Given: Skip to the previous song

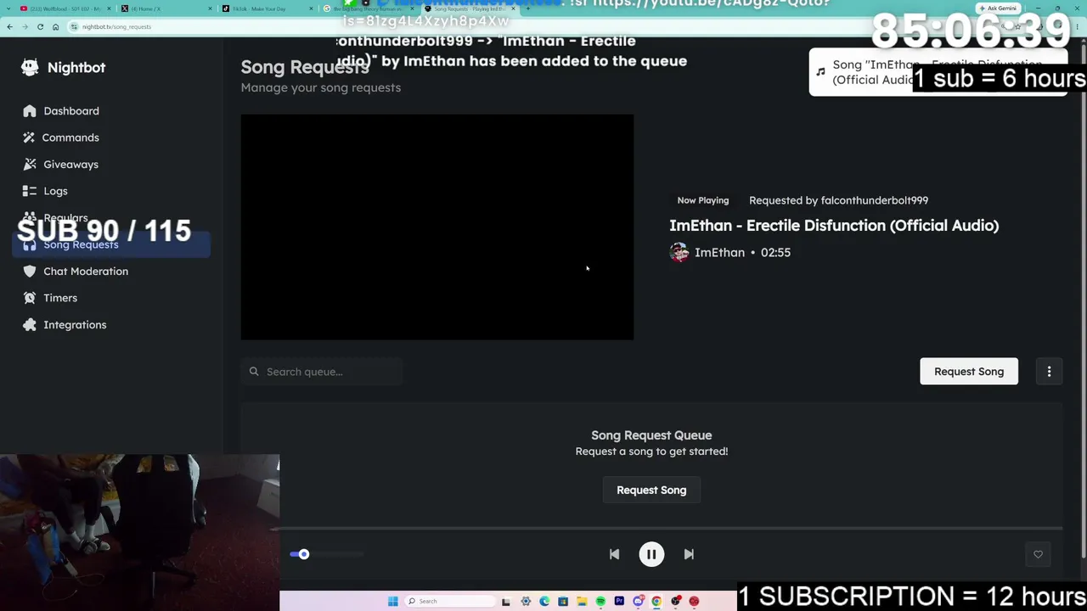Looking at the screenshot, I should [x=614, y=554].
